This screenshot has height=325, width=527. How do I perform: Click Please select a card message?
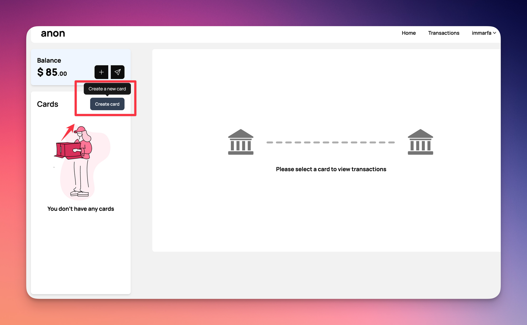click(331, 169)
